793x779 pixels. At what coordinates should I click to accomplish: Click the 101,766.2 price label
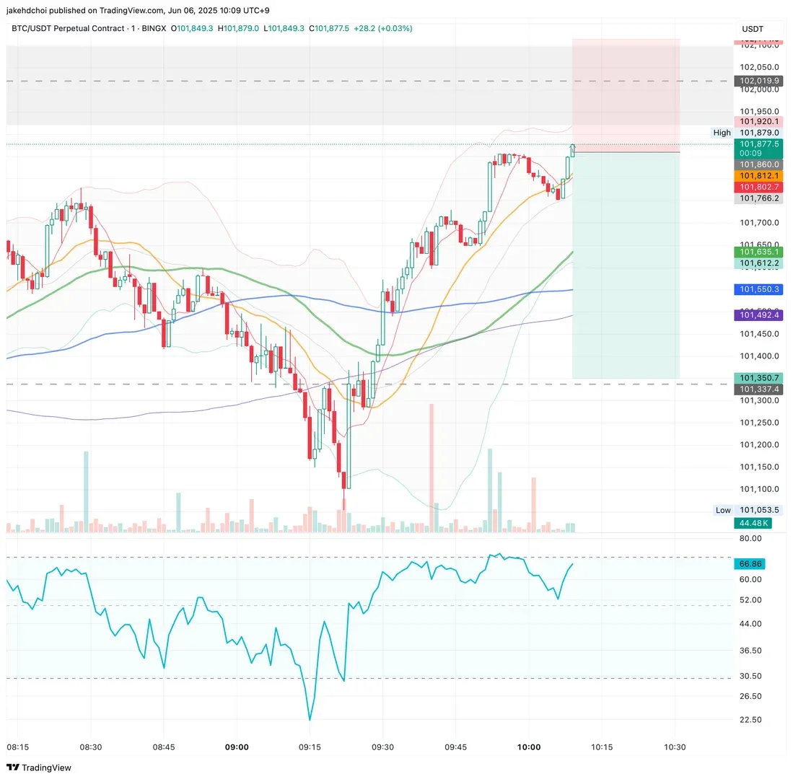[x=758, y=198]
